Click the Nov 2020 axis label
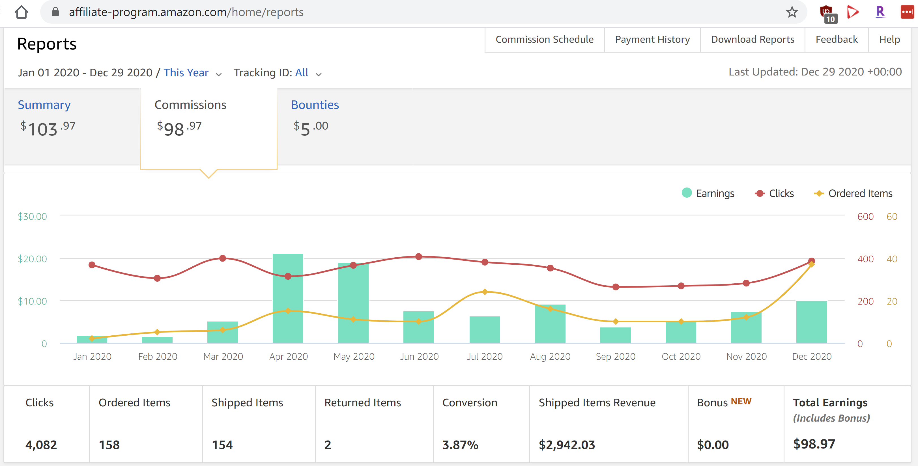 (x=746, y=357)
